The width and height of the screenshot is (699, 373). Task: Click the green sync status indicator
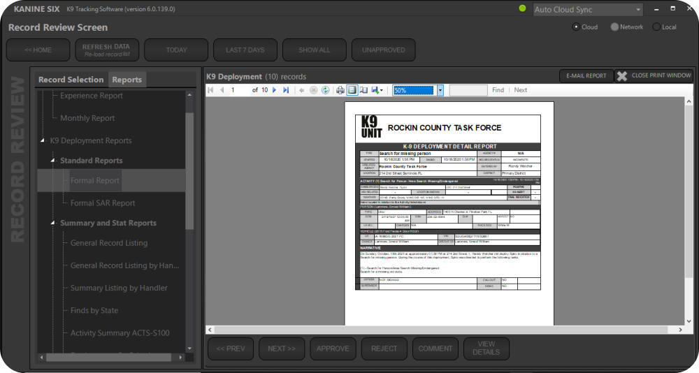[522, 8]
